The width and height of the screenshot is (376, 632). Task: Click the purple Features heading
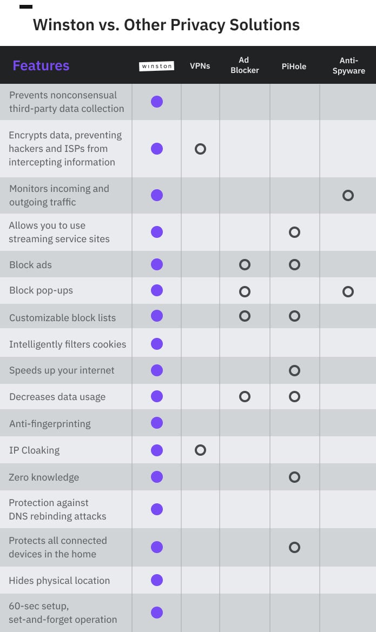pyautogui.click(x=41, y=65)
